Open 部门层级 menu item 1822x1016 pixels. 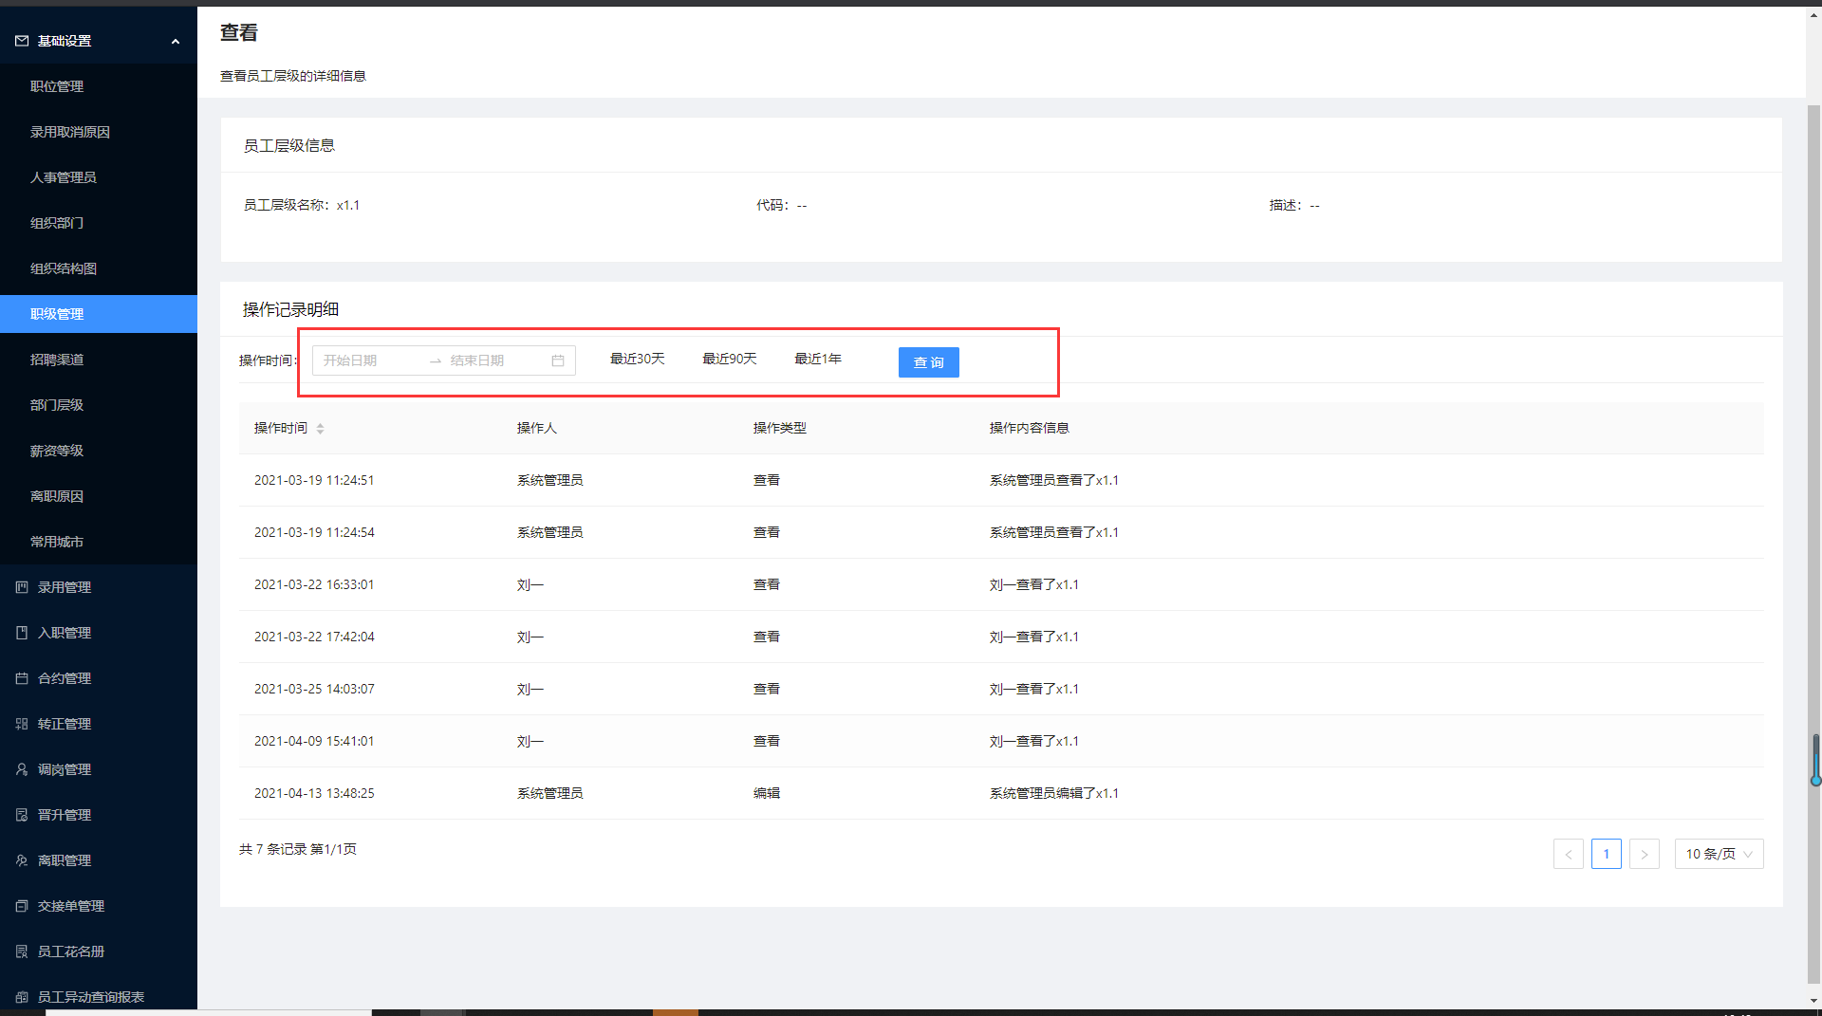pyautogui.click(x=57, y=405)
